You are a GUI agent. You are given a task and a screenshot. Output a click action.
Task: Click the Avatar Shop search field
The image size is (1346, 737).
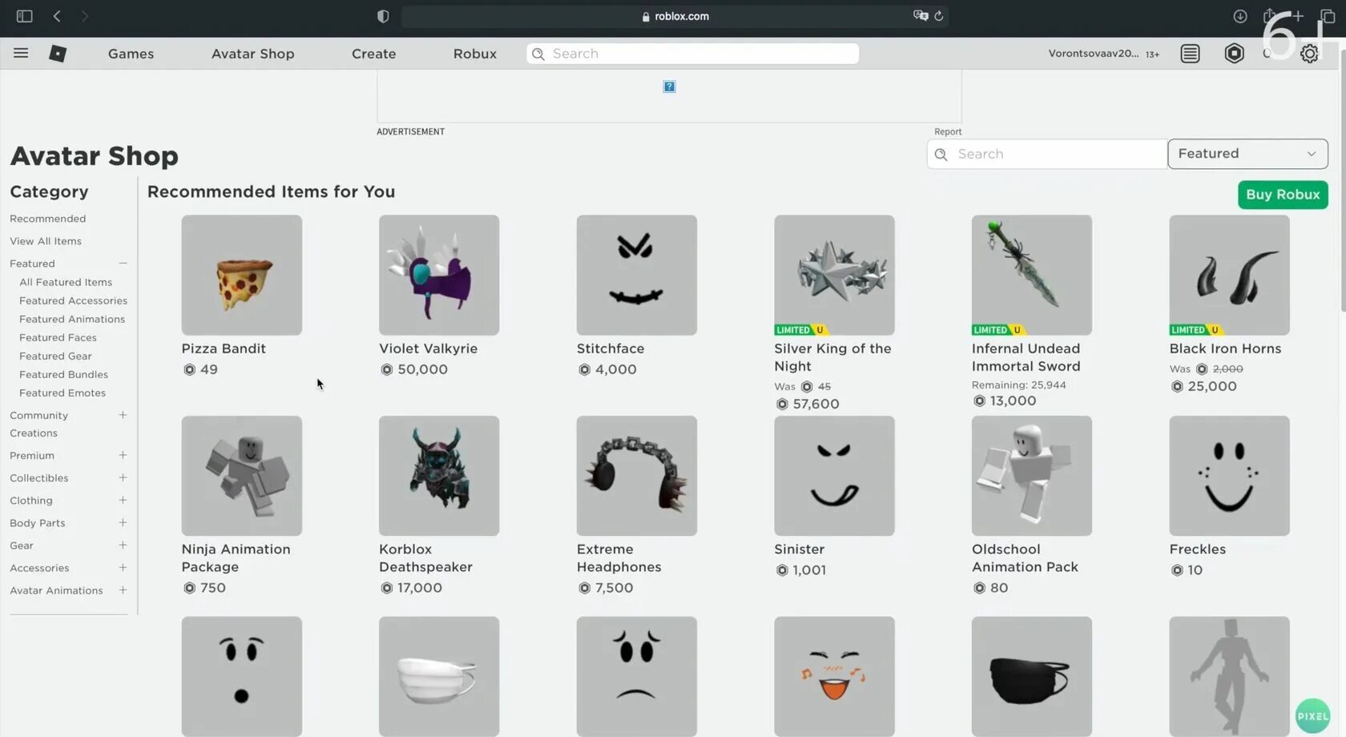click(1046, 154)
